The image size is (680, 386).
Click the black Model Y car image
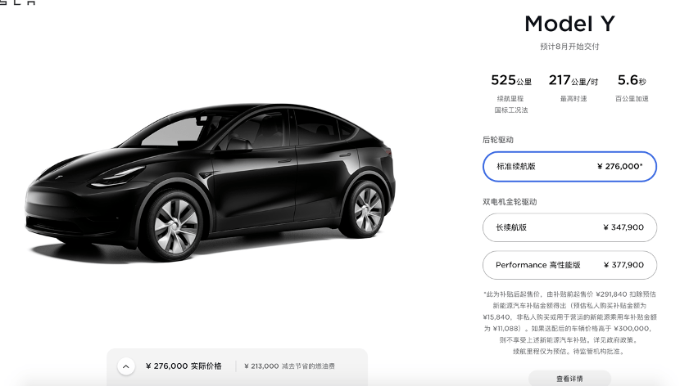pyautogui.click(x=210, y=182)
